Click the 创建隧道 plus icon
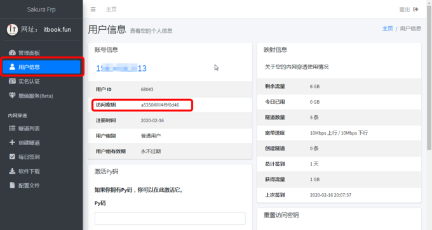432x230 pixels. [x=12, y=143]
